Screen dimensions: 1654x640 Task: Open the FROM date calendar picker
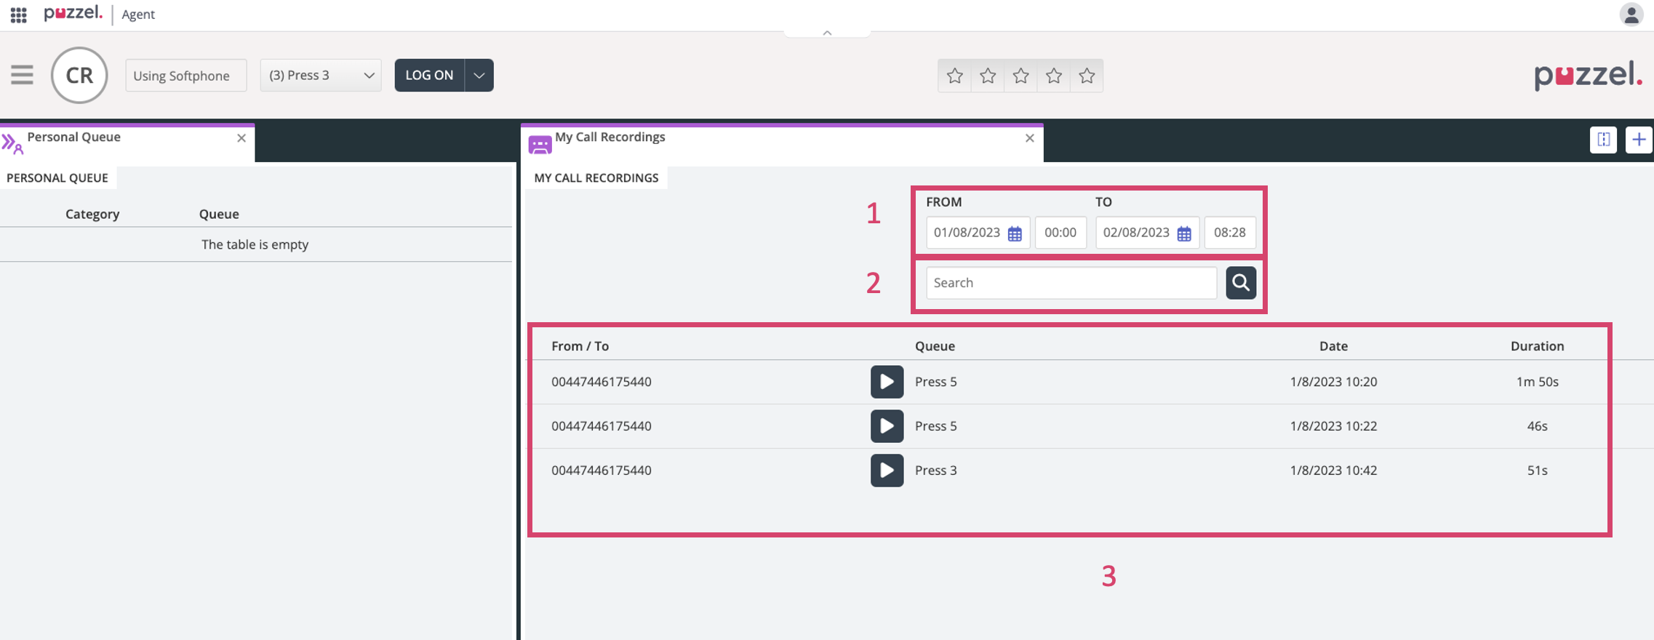click(x=1015, y=233)
